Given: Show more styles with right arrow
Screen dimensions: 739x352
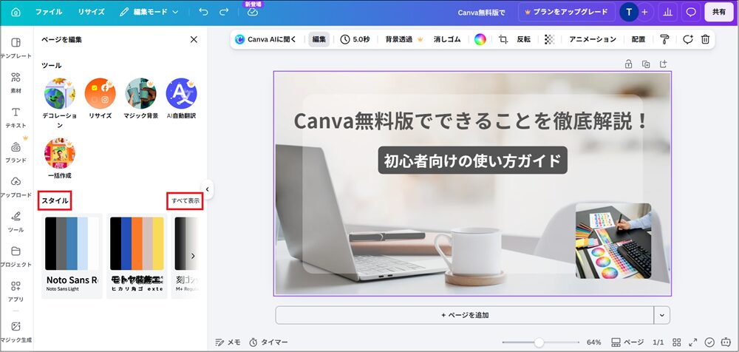Looking at the screenshot, I should (193, 256).
